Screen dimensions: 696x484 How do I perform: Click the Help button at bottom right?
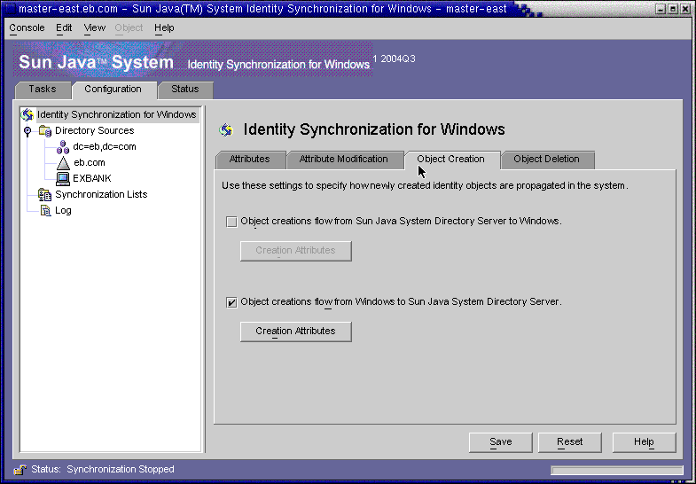pos(644,442)
